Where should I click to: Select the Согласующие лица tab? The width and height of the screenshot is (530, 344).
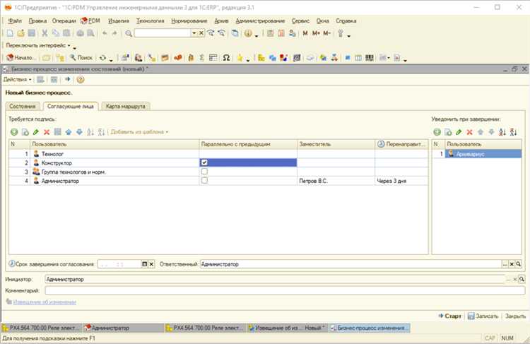point(70,106)
